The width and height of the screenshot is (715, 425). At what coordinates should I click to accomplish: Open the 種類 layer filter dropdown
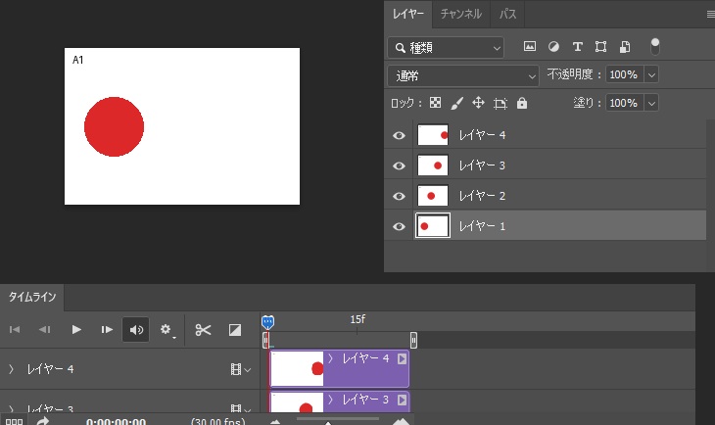pos(446,47)
